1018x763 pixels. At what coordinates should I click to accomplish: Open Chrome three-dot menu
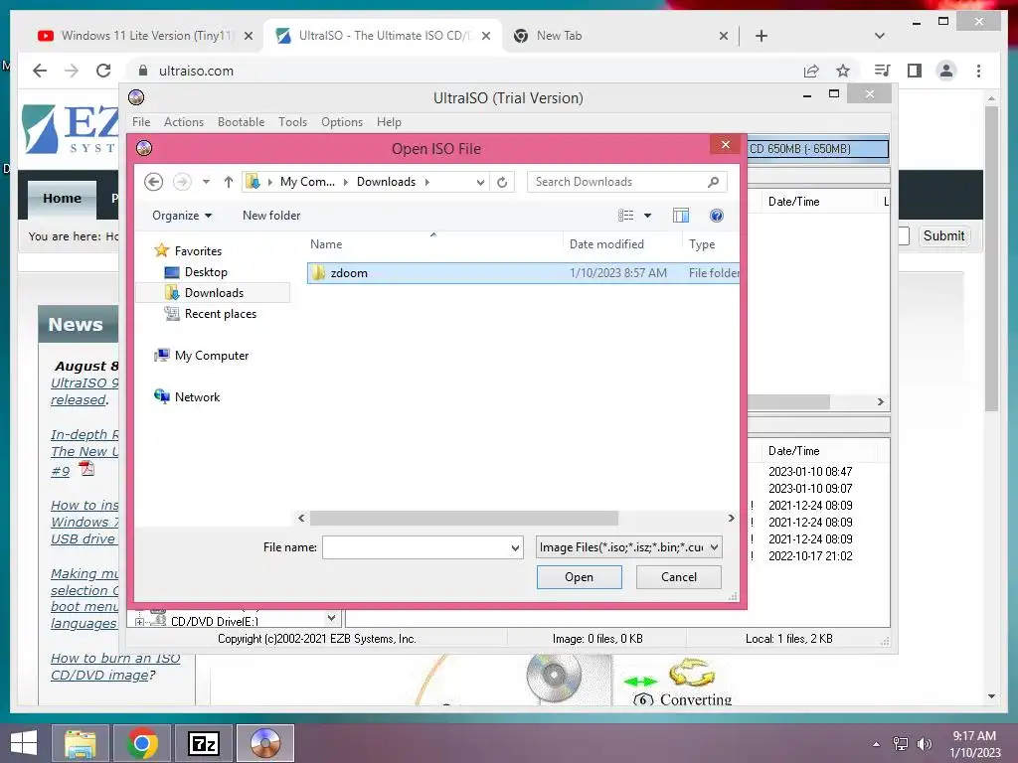click(x=978, y=71)
